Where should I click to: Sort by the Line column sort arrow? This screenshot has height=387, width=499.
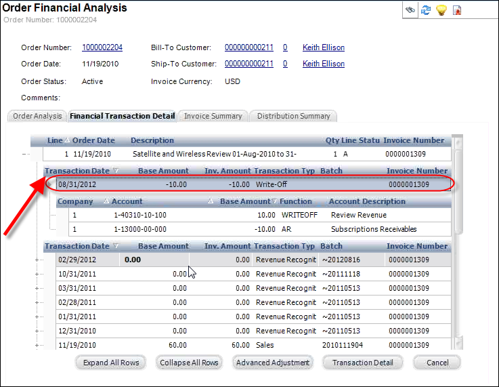(66, 140)
